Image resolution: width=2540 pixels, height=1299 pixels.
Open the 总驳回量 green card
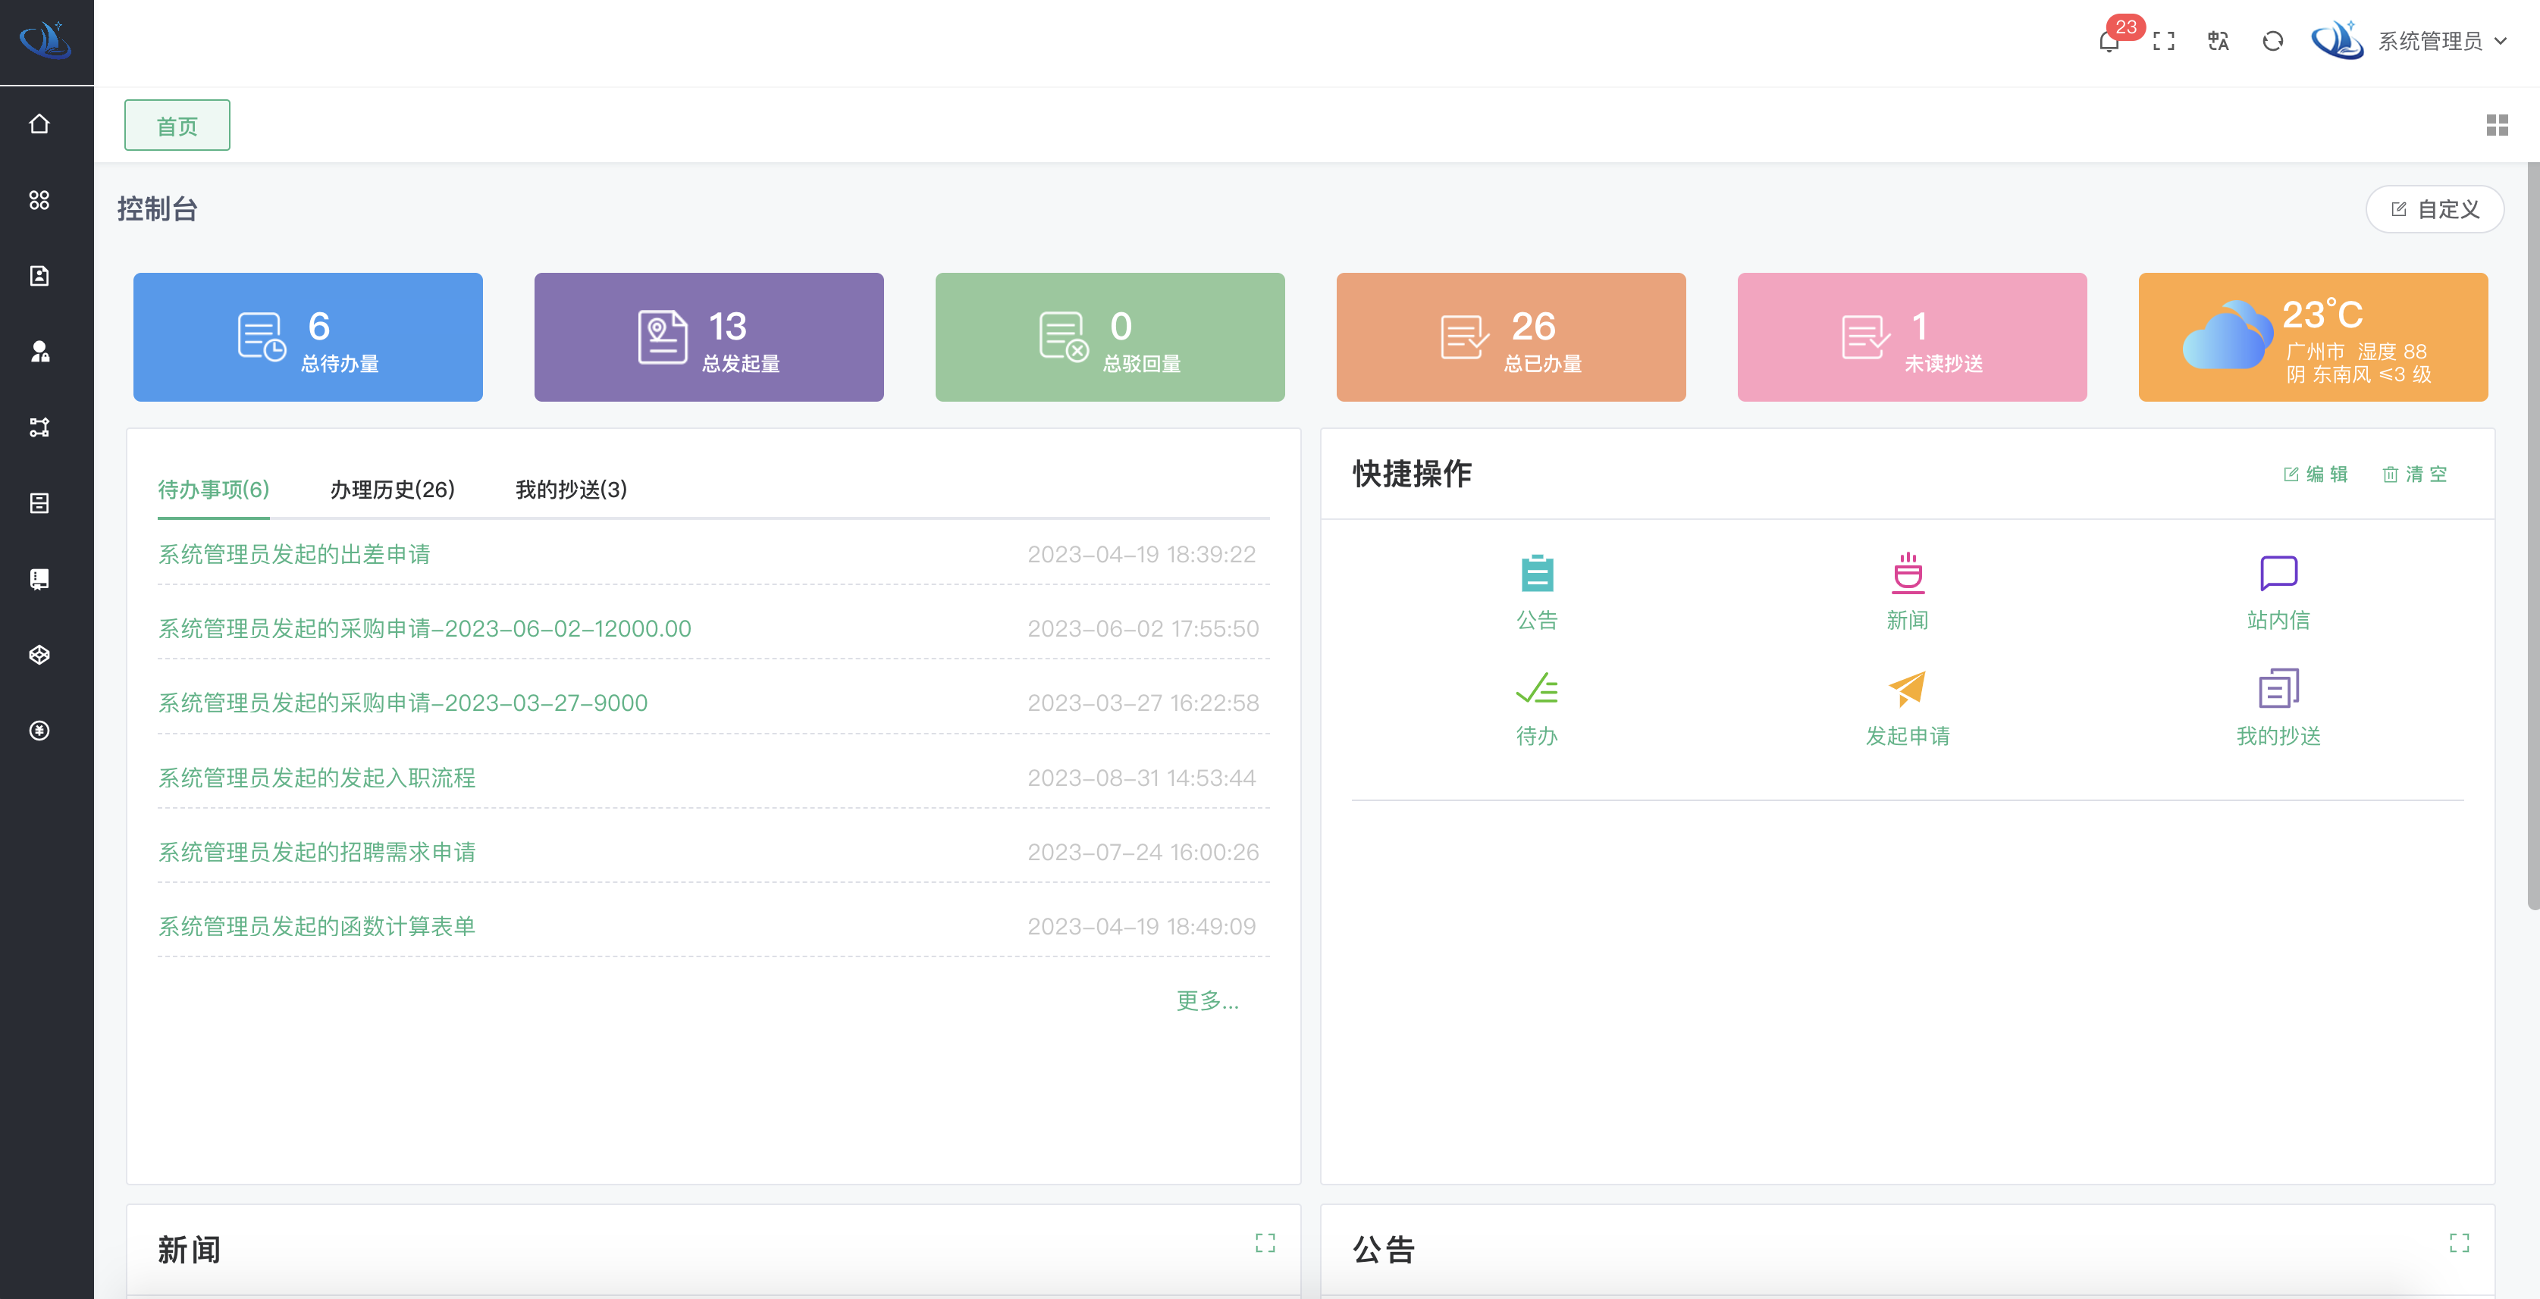[x=1110, y=337]
